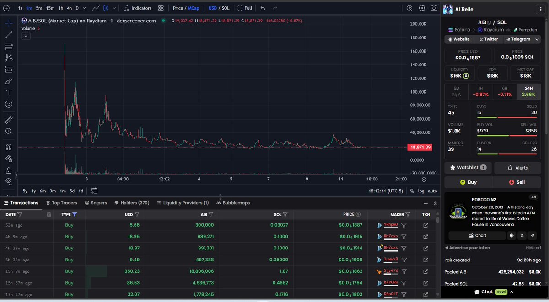Toggle hide all drawings eye icon
Image resolution: width=549 pixels, height=302 pixels.
pos(8,182)
